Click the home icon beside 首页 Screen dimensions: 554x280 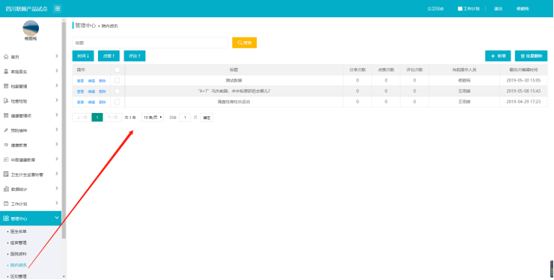[x=6, y=57]
